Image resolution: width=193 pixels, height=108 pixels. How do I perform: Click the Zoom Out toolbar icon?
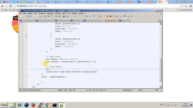(x=75, y=16)
